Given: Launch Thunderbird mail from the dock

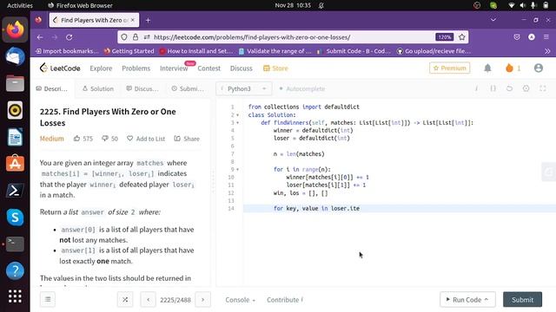Looking at the screenshot, I should 15,57.
